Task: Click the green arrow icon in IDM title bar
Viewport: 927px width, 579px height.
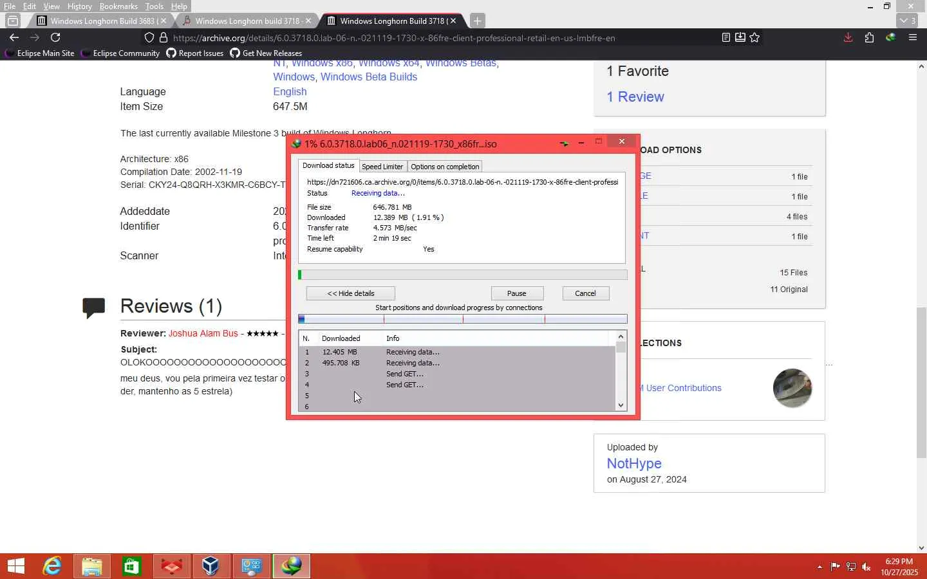Action: pyautogui.click(x=564, y=143)
